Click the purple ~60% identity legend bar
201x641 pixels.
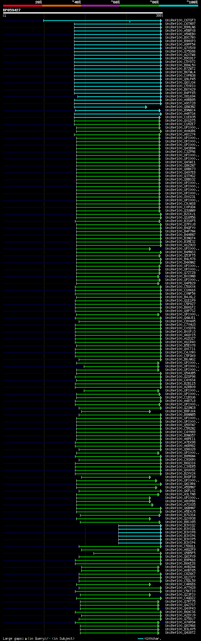point(100,6)
